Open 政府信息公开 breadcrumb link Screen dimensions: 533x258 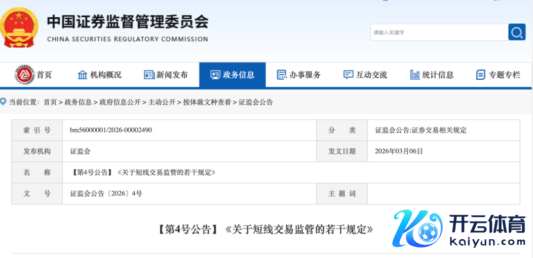tap(119, 102)
